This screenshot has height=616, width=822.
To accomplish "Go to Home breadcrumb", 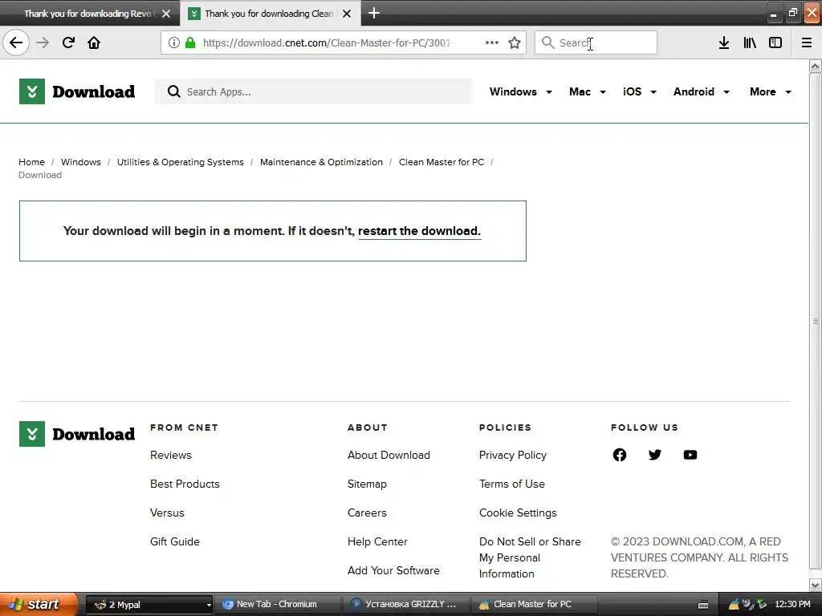I will click(31, 162).
